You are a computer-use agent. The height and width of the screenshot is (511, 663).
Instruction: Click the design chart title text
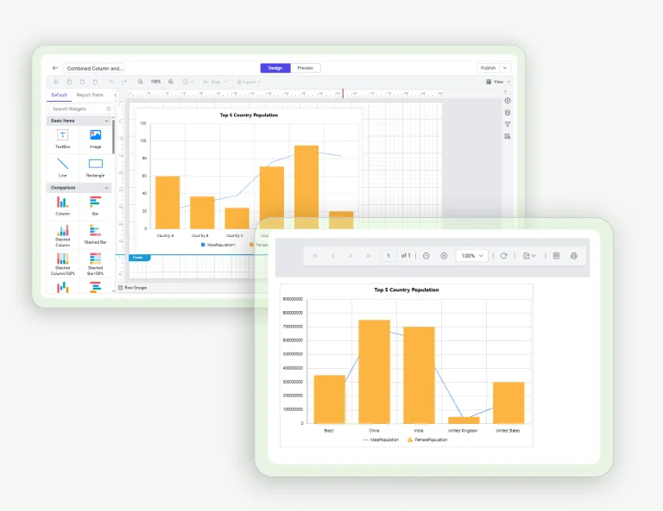point(249,115)
